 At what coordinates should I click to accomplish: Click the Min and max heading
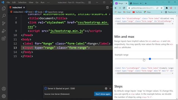(x=124, y=37)
